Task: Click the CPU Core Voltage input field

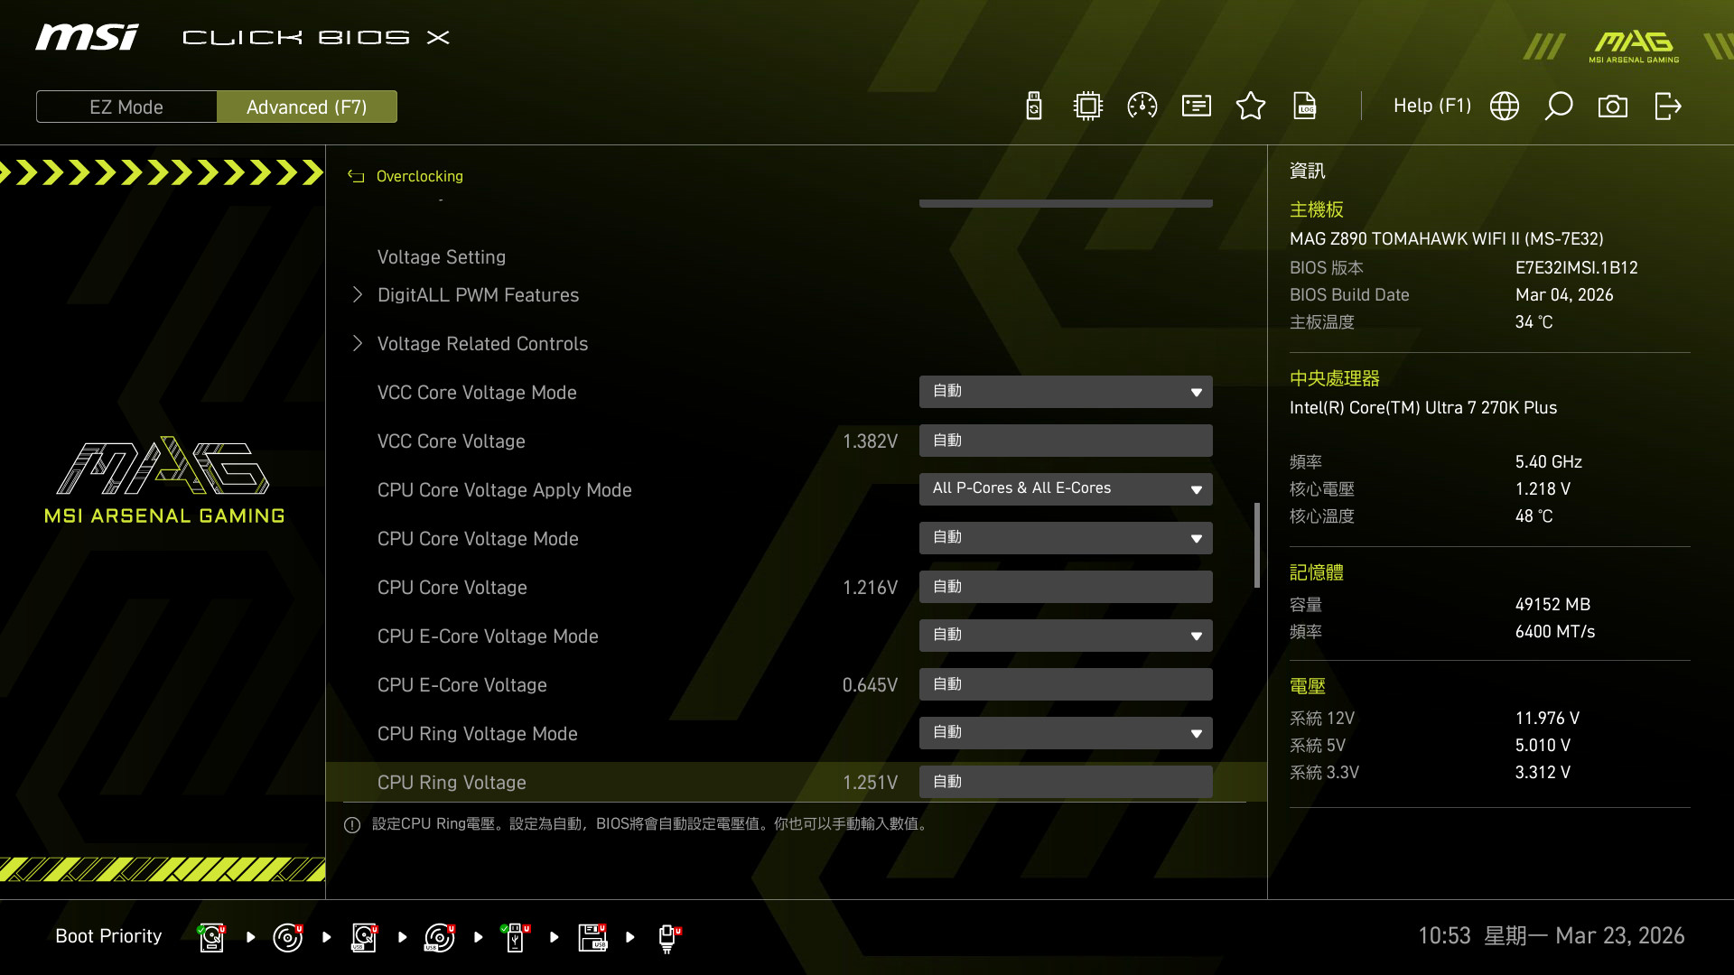Action: [1066, 587]
